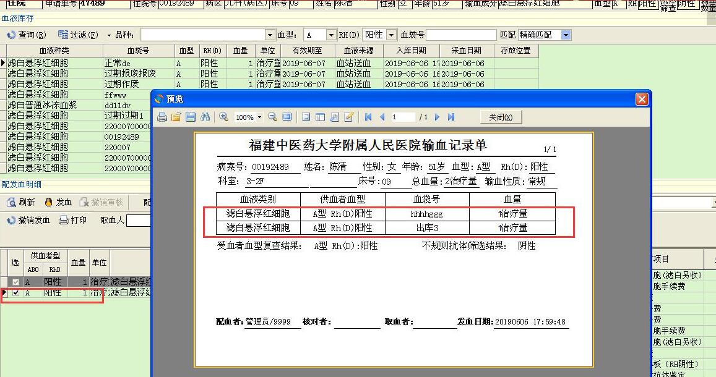Click the 有效期至 column header
Image resolution: width=716 pixels, height=377 pixels.
pos(308,51)
